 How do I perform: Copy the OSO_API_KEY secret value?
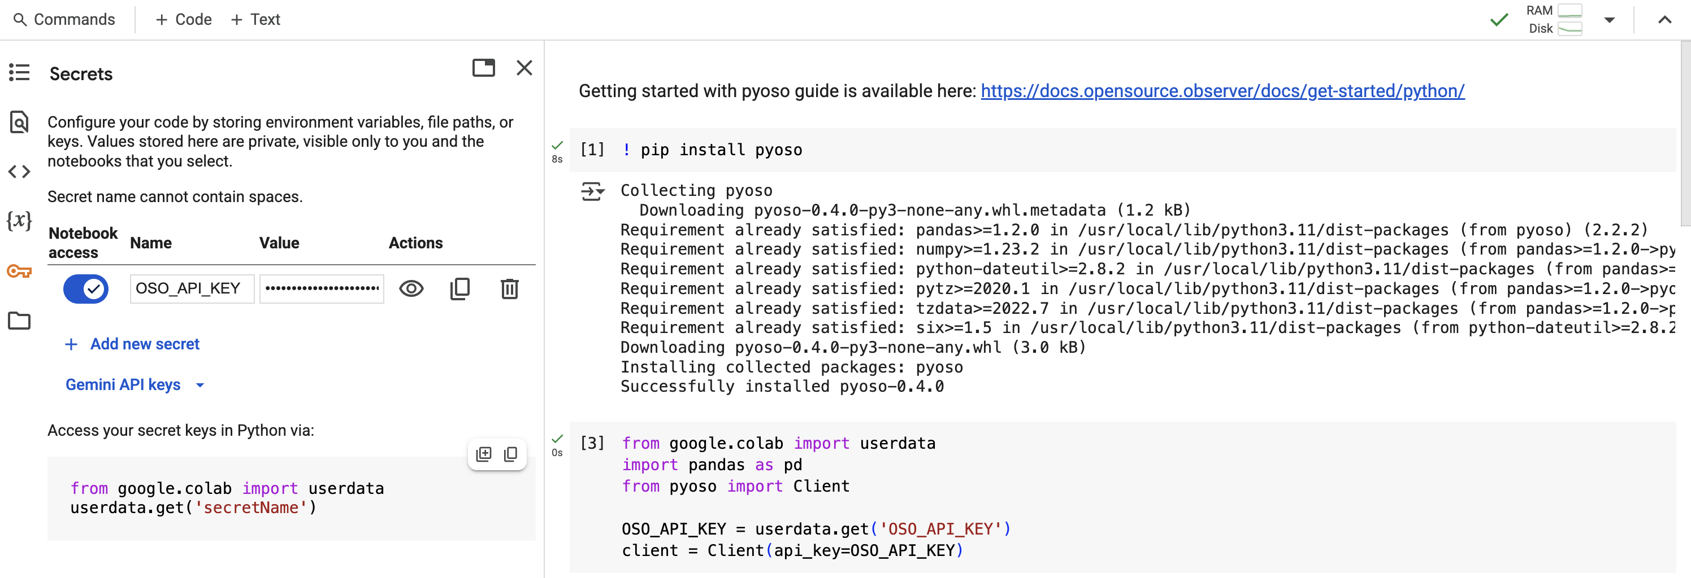pos(459,289)
